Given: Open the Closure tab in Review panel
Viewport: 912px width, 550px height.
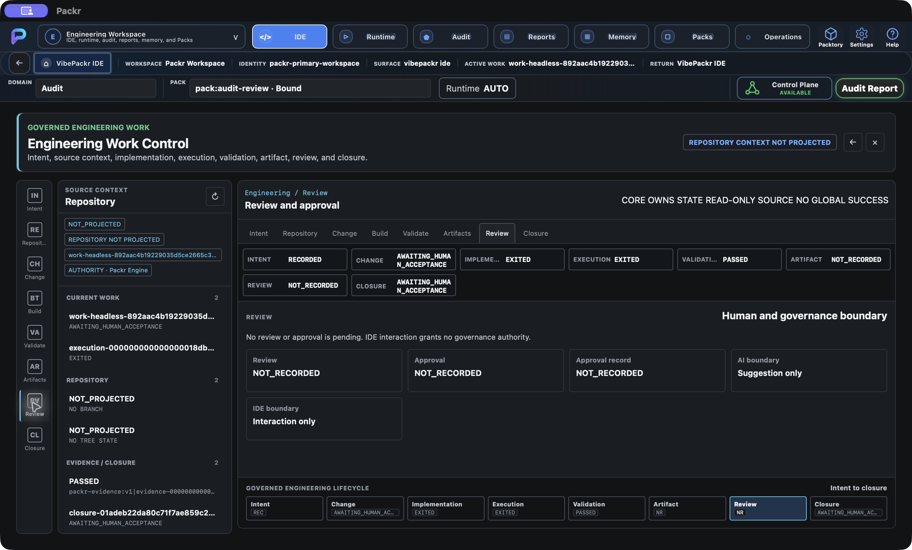Looking at the screenshot, I should tap(535, 233).
